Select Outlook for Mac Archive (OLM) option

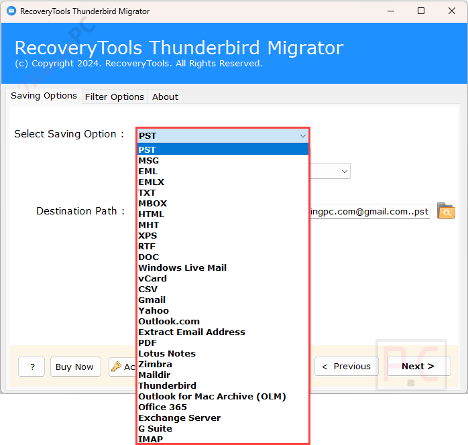point(212,397)
